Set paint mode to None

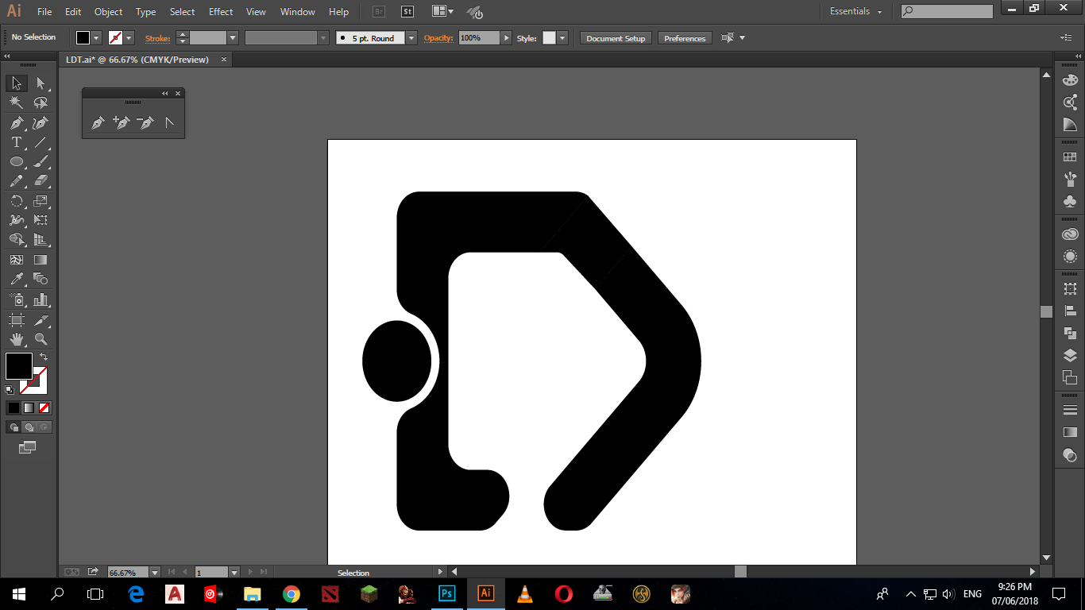coord(44,407)
